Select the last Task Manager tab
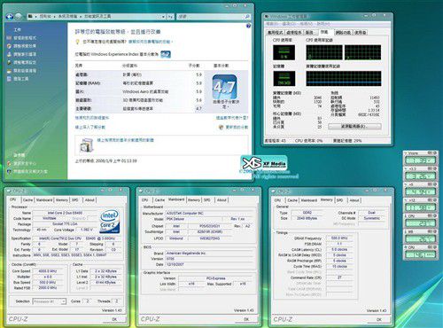This screenshot has width=443, height=328. [x=360, y=32]
